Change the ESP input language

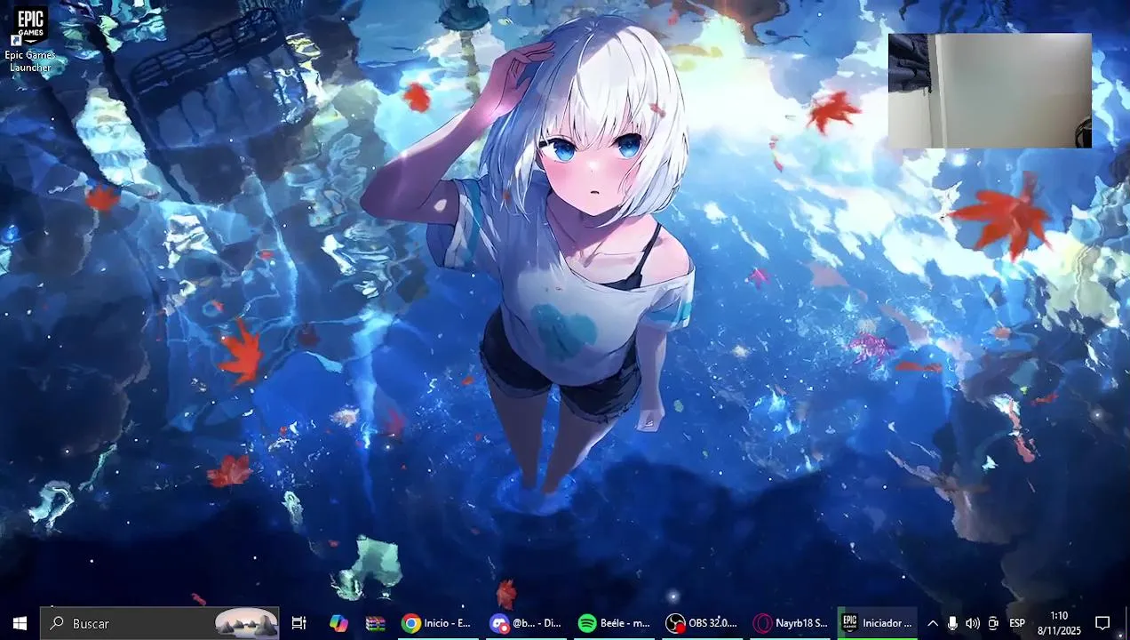pos(1017,623)
